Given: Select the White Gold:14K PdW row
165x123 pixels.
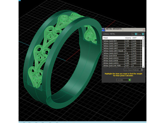Looking at the screenshot, I should [x=122, y=66].
